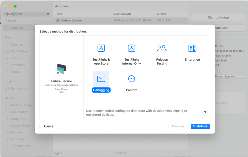Open Launch Time metrics

click(20, 126)
